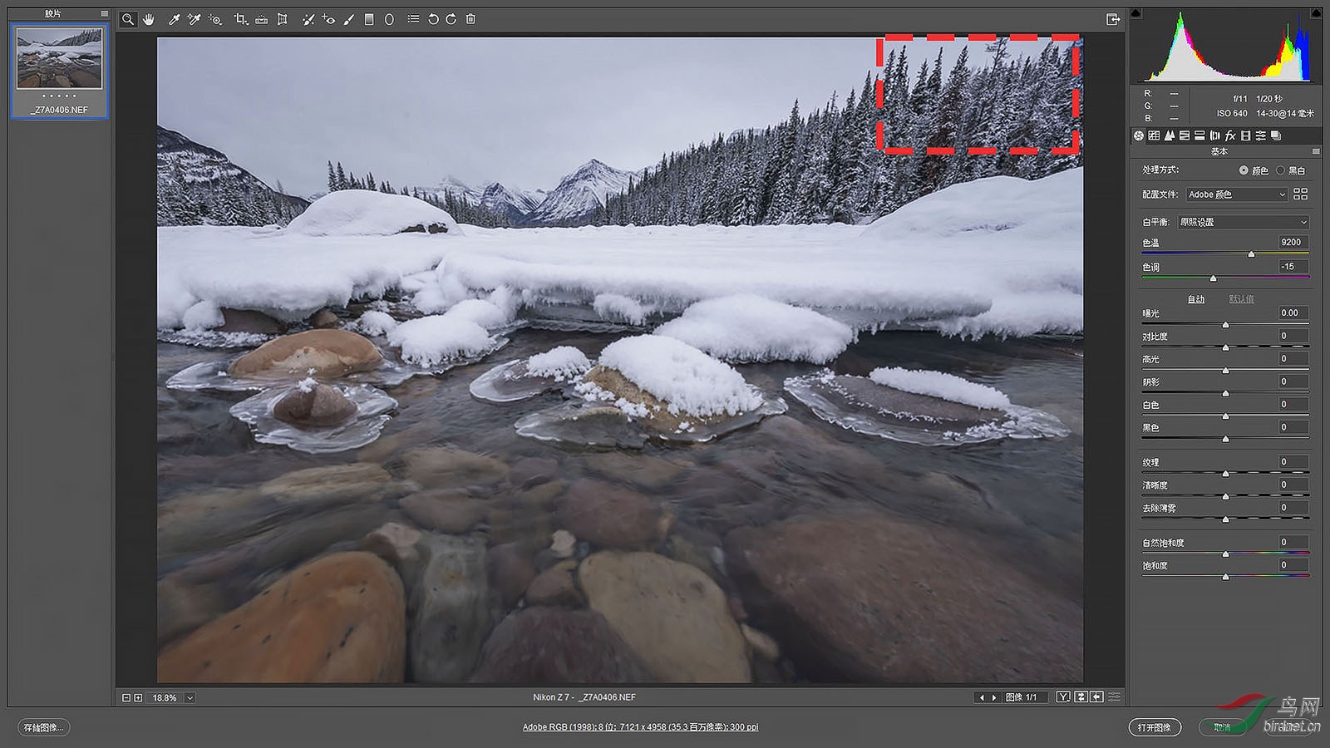Select the 黑白 (Black & White) radio button
This screenshot has width=1330, height=748.
click(x=1280, y=170)
